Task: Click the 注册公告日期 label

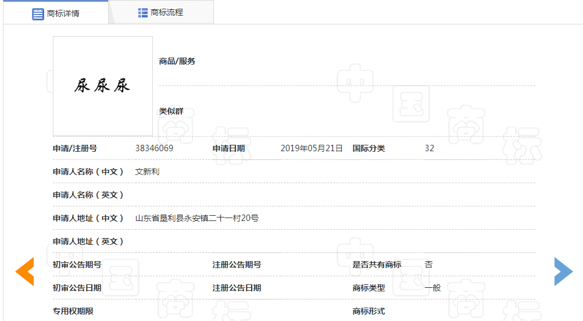Action: (x=237, y=288)
